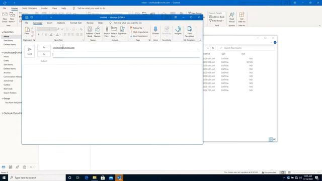Toggle Italic in Basic Text group
The width and height of the screenshot is (322, 181).
(42, 35)
